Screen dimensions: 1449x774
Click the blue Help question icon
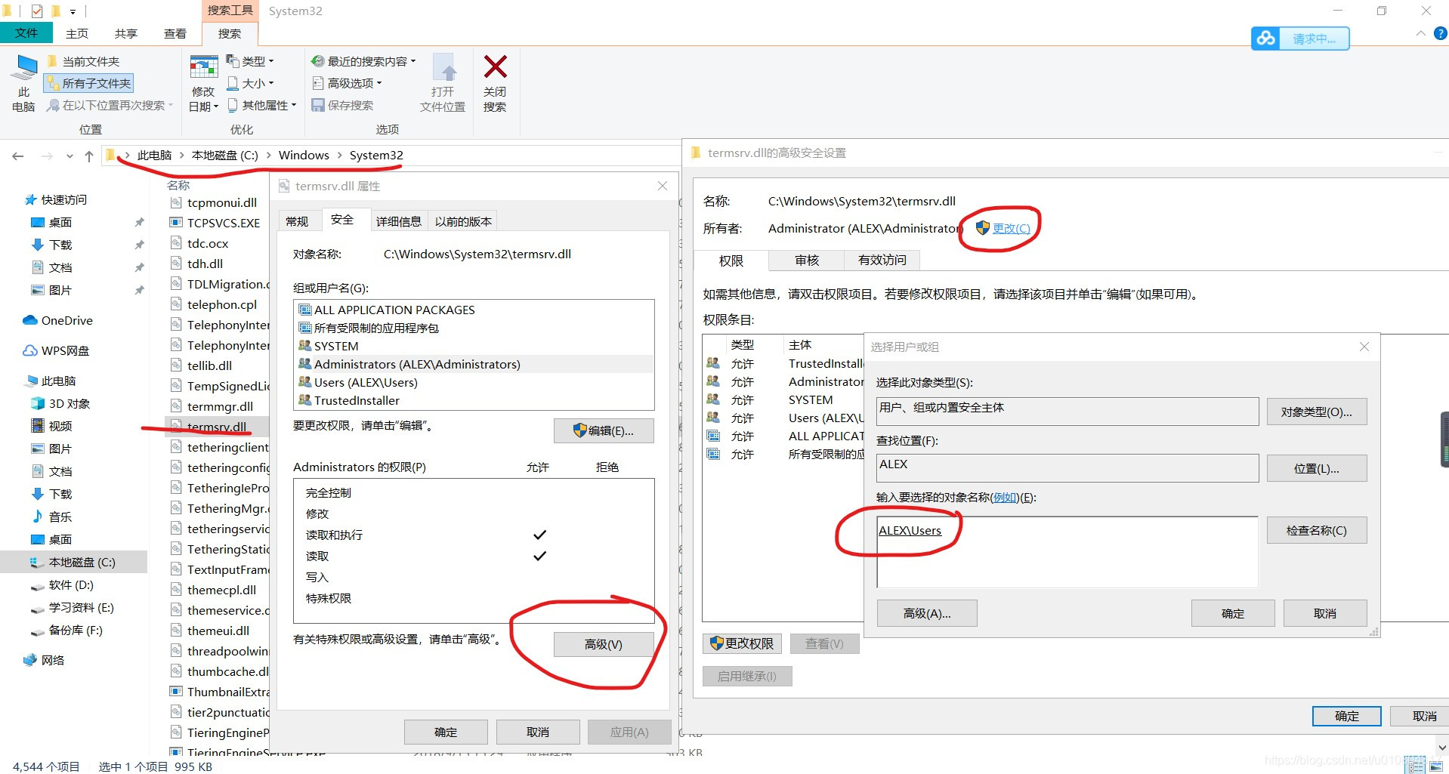pos(1440,33)
